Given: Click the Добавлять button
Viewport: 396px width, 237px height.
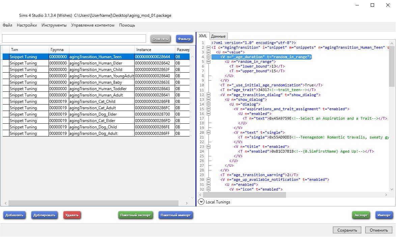Looking at the screenshot, I should pyautogui.click(x=15, y=215).
